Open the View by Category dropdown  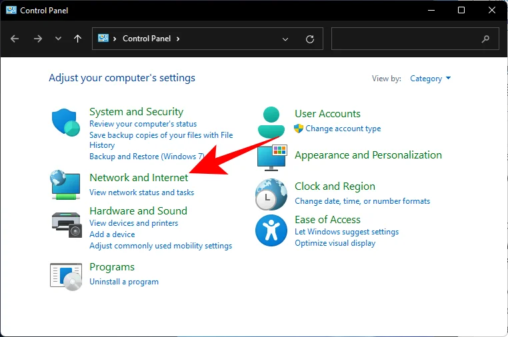pyautogui.click(x=430, y=79)
